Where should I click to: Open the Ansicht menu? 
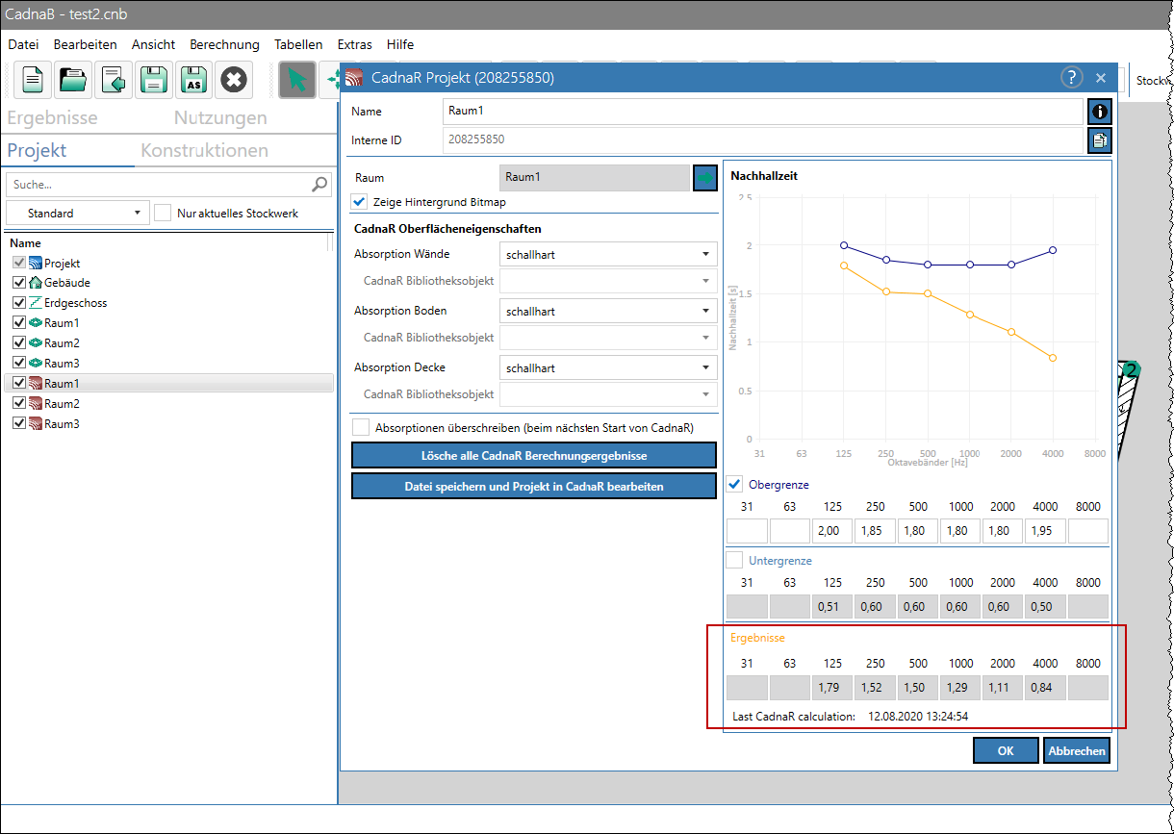[153, 44]
